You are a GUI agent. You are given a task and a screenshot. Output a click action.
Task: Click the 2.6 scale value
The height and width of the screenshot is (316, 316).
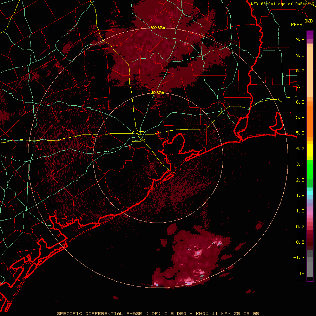pos(300,180)
